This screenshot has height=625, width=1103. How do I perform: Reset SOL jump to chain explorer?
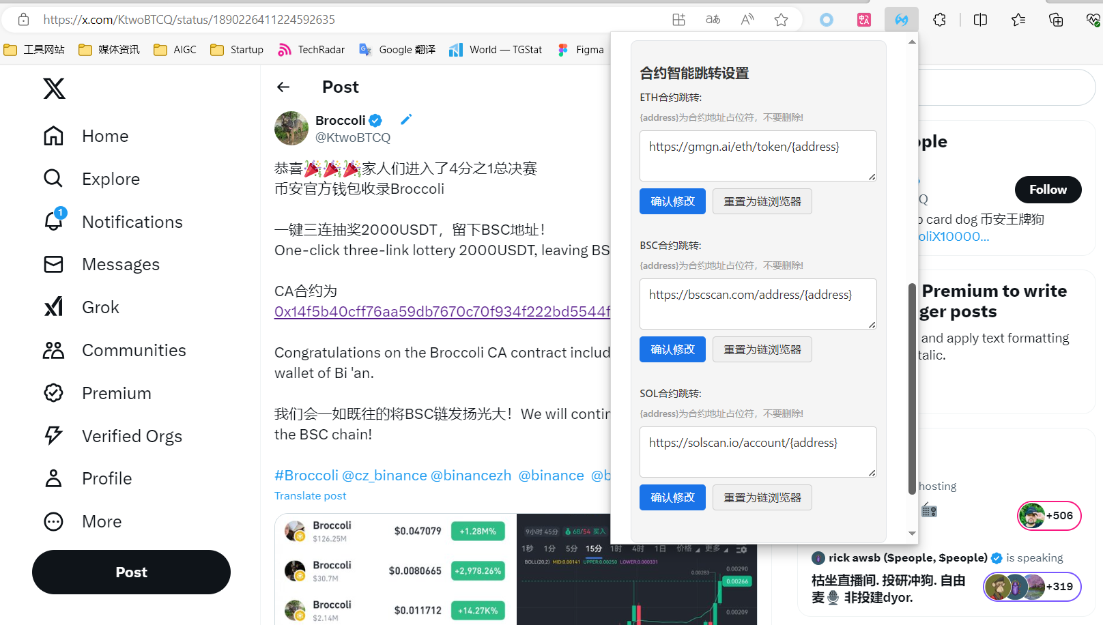coord(762,497)
